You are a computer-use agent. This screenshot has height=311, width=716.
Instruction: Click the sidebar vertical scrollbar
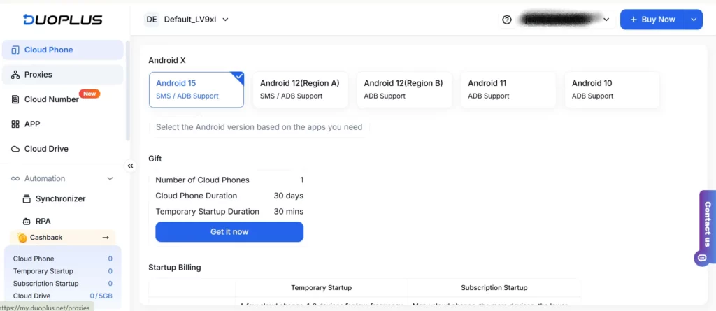coord(128,92)
